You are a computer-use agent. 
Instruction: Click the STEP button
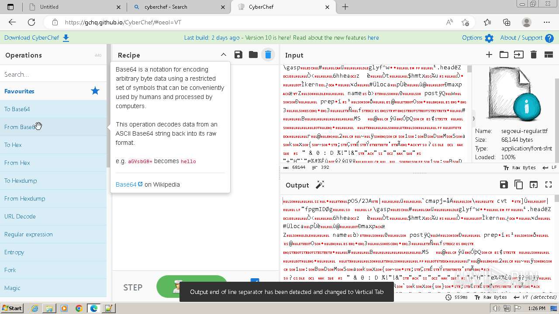coord(133,287)
